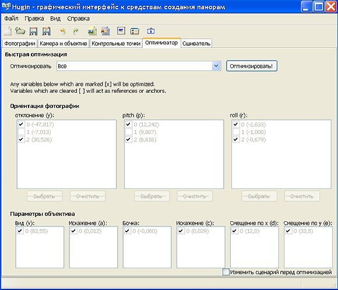Check image 1 in the pitch list

coord(129,132)
